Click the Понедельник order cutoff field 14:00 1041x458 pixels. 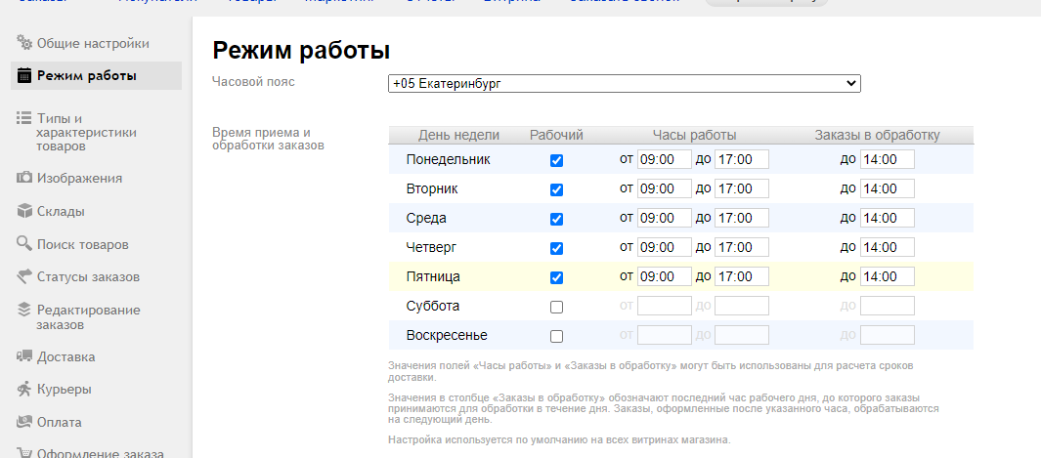[x=887, y=159]
